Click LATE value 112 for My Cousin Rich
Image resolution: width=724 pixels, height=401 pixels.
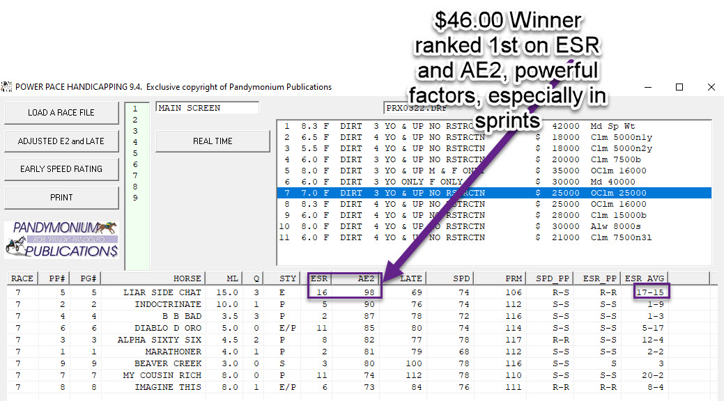(x=414, y=375)
